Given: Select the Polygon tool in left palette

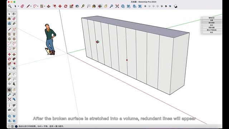Looking at the screenshot, I should point(14,39).
